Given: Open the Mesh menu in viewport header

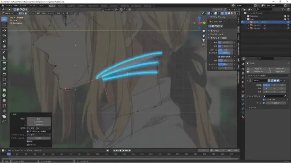Looking at the screenshot, I should pos(51,13).
